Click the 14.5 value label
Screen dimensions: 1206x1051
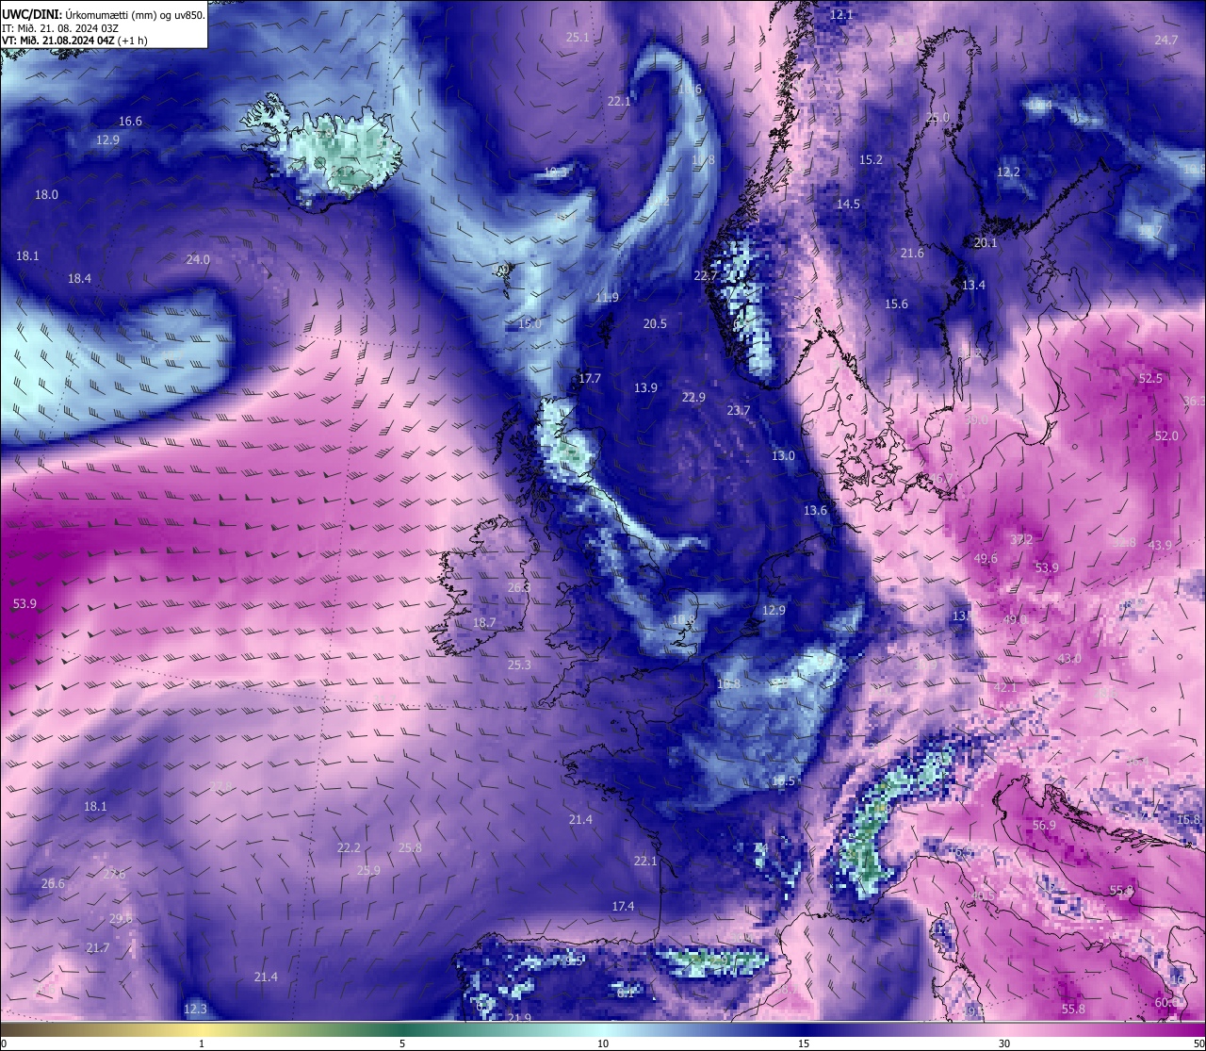click(848, 205)
